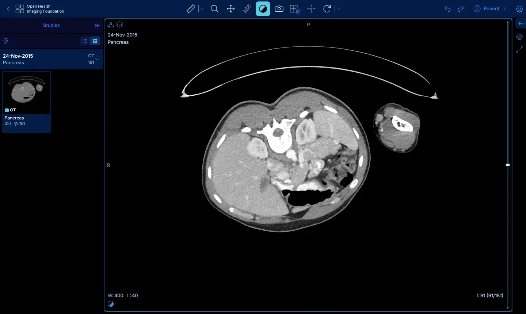Go back to the study list
Viewport: 526px width, 314px height.
[8, 9]
